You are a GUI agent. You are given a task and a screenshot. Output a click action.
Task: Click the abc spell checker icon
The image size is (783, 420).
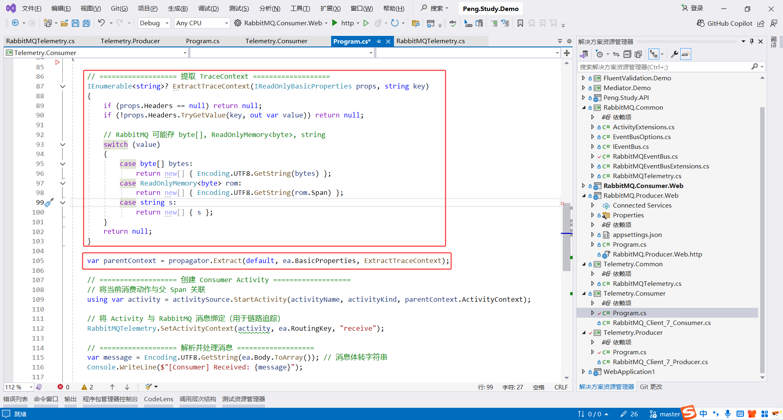[x=453, y=23]
